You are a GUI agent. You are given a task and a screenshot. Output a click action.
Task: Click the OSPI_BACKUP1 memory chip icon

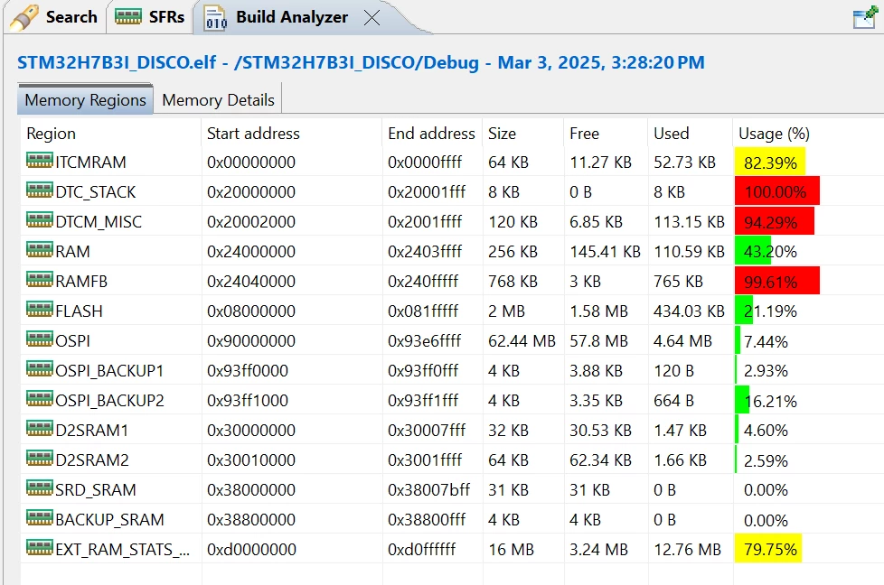[x=40, y=369]
